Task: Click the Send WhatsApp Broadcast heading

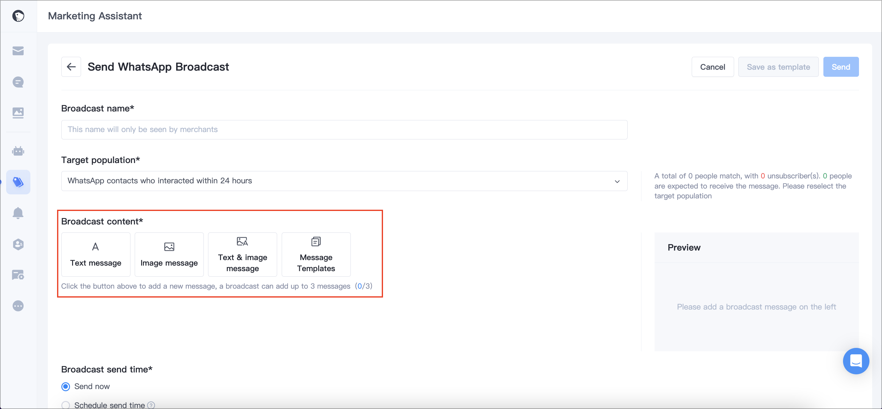Action: (158, 67)
